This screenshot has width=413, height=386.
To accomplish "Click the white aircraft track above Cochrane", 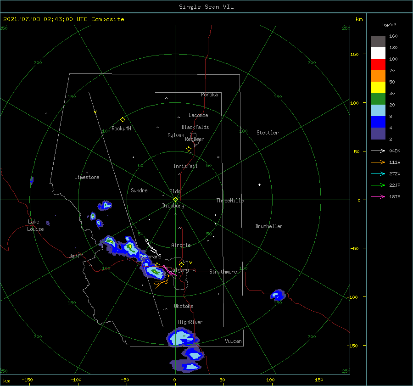I will [152, 247].
